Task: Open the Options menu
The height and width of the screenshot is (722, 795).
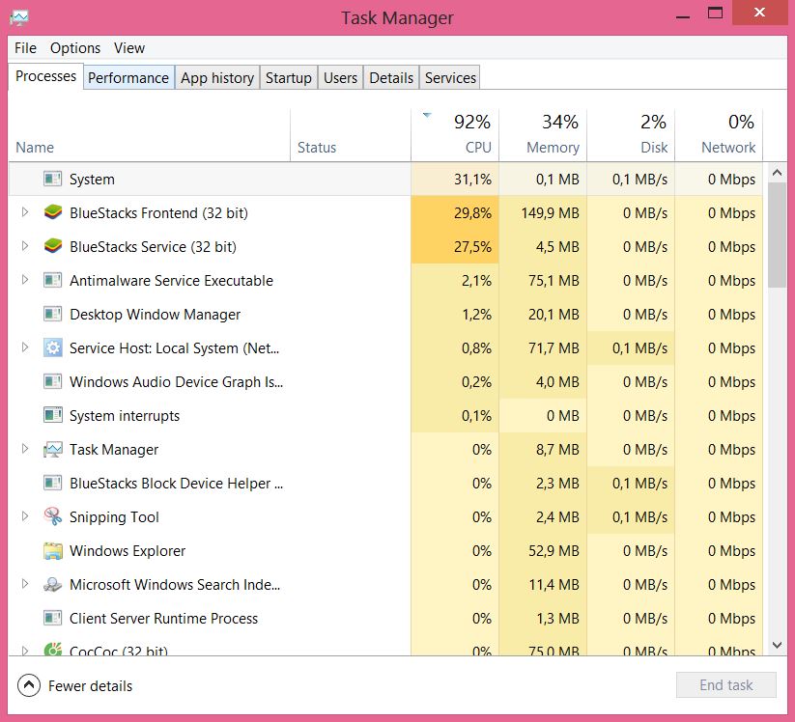Action: tap(75, 48)
